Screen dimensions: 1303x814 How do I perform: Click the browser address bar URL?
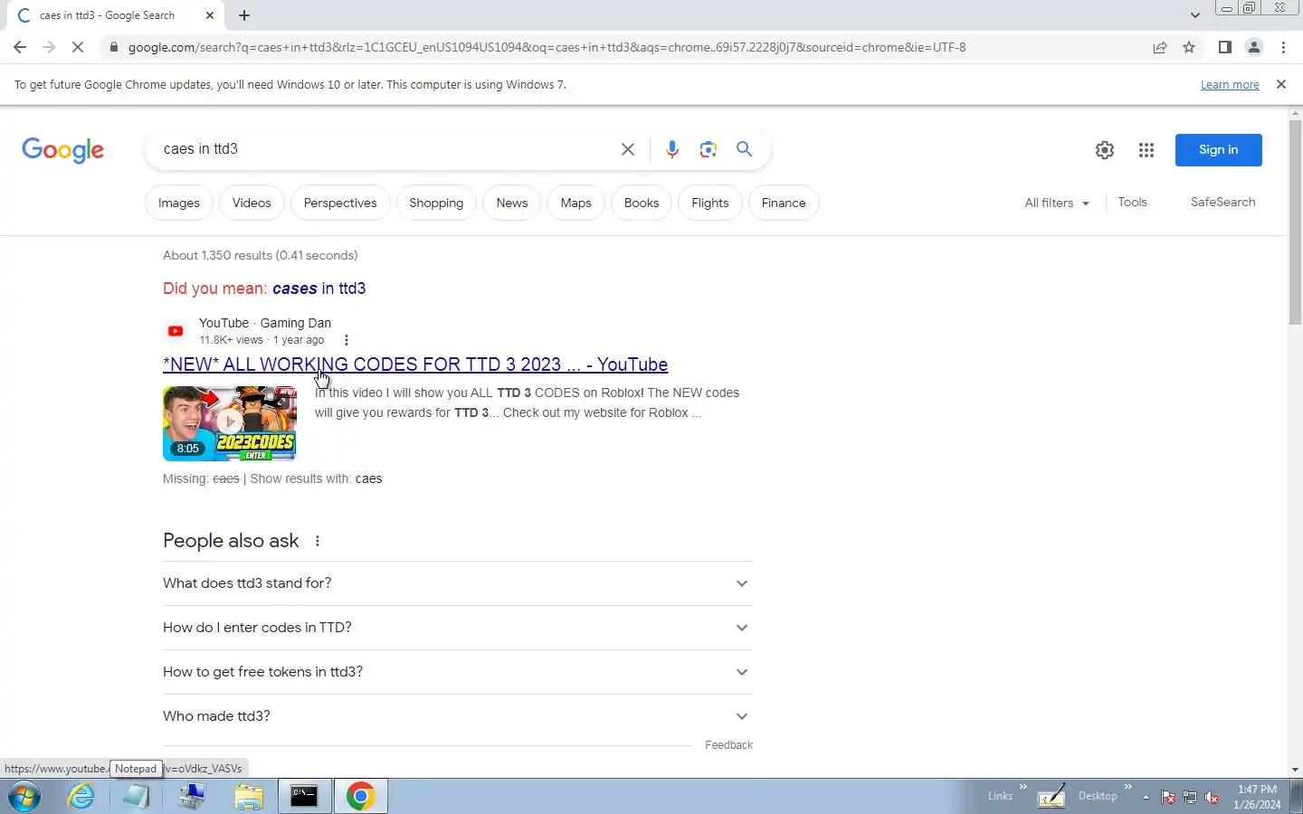(x=547, y=47)
